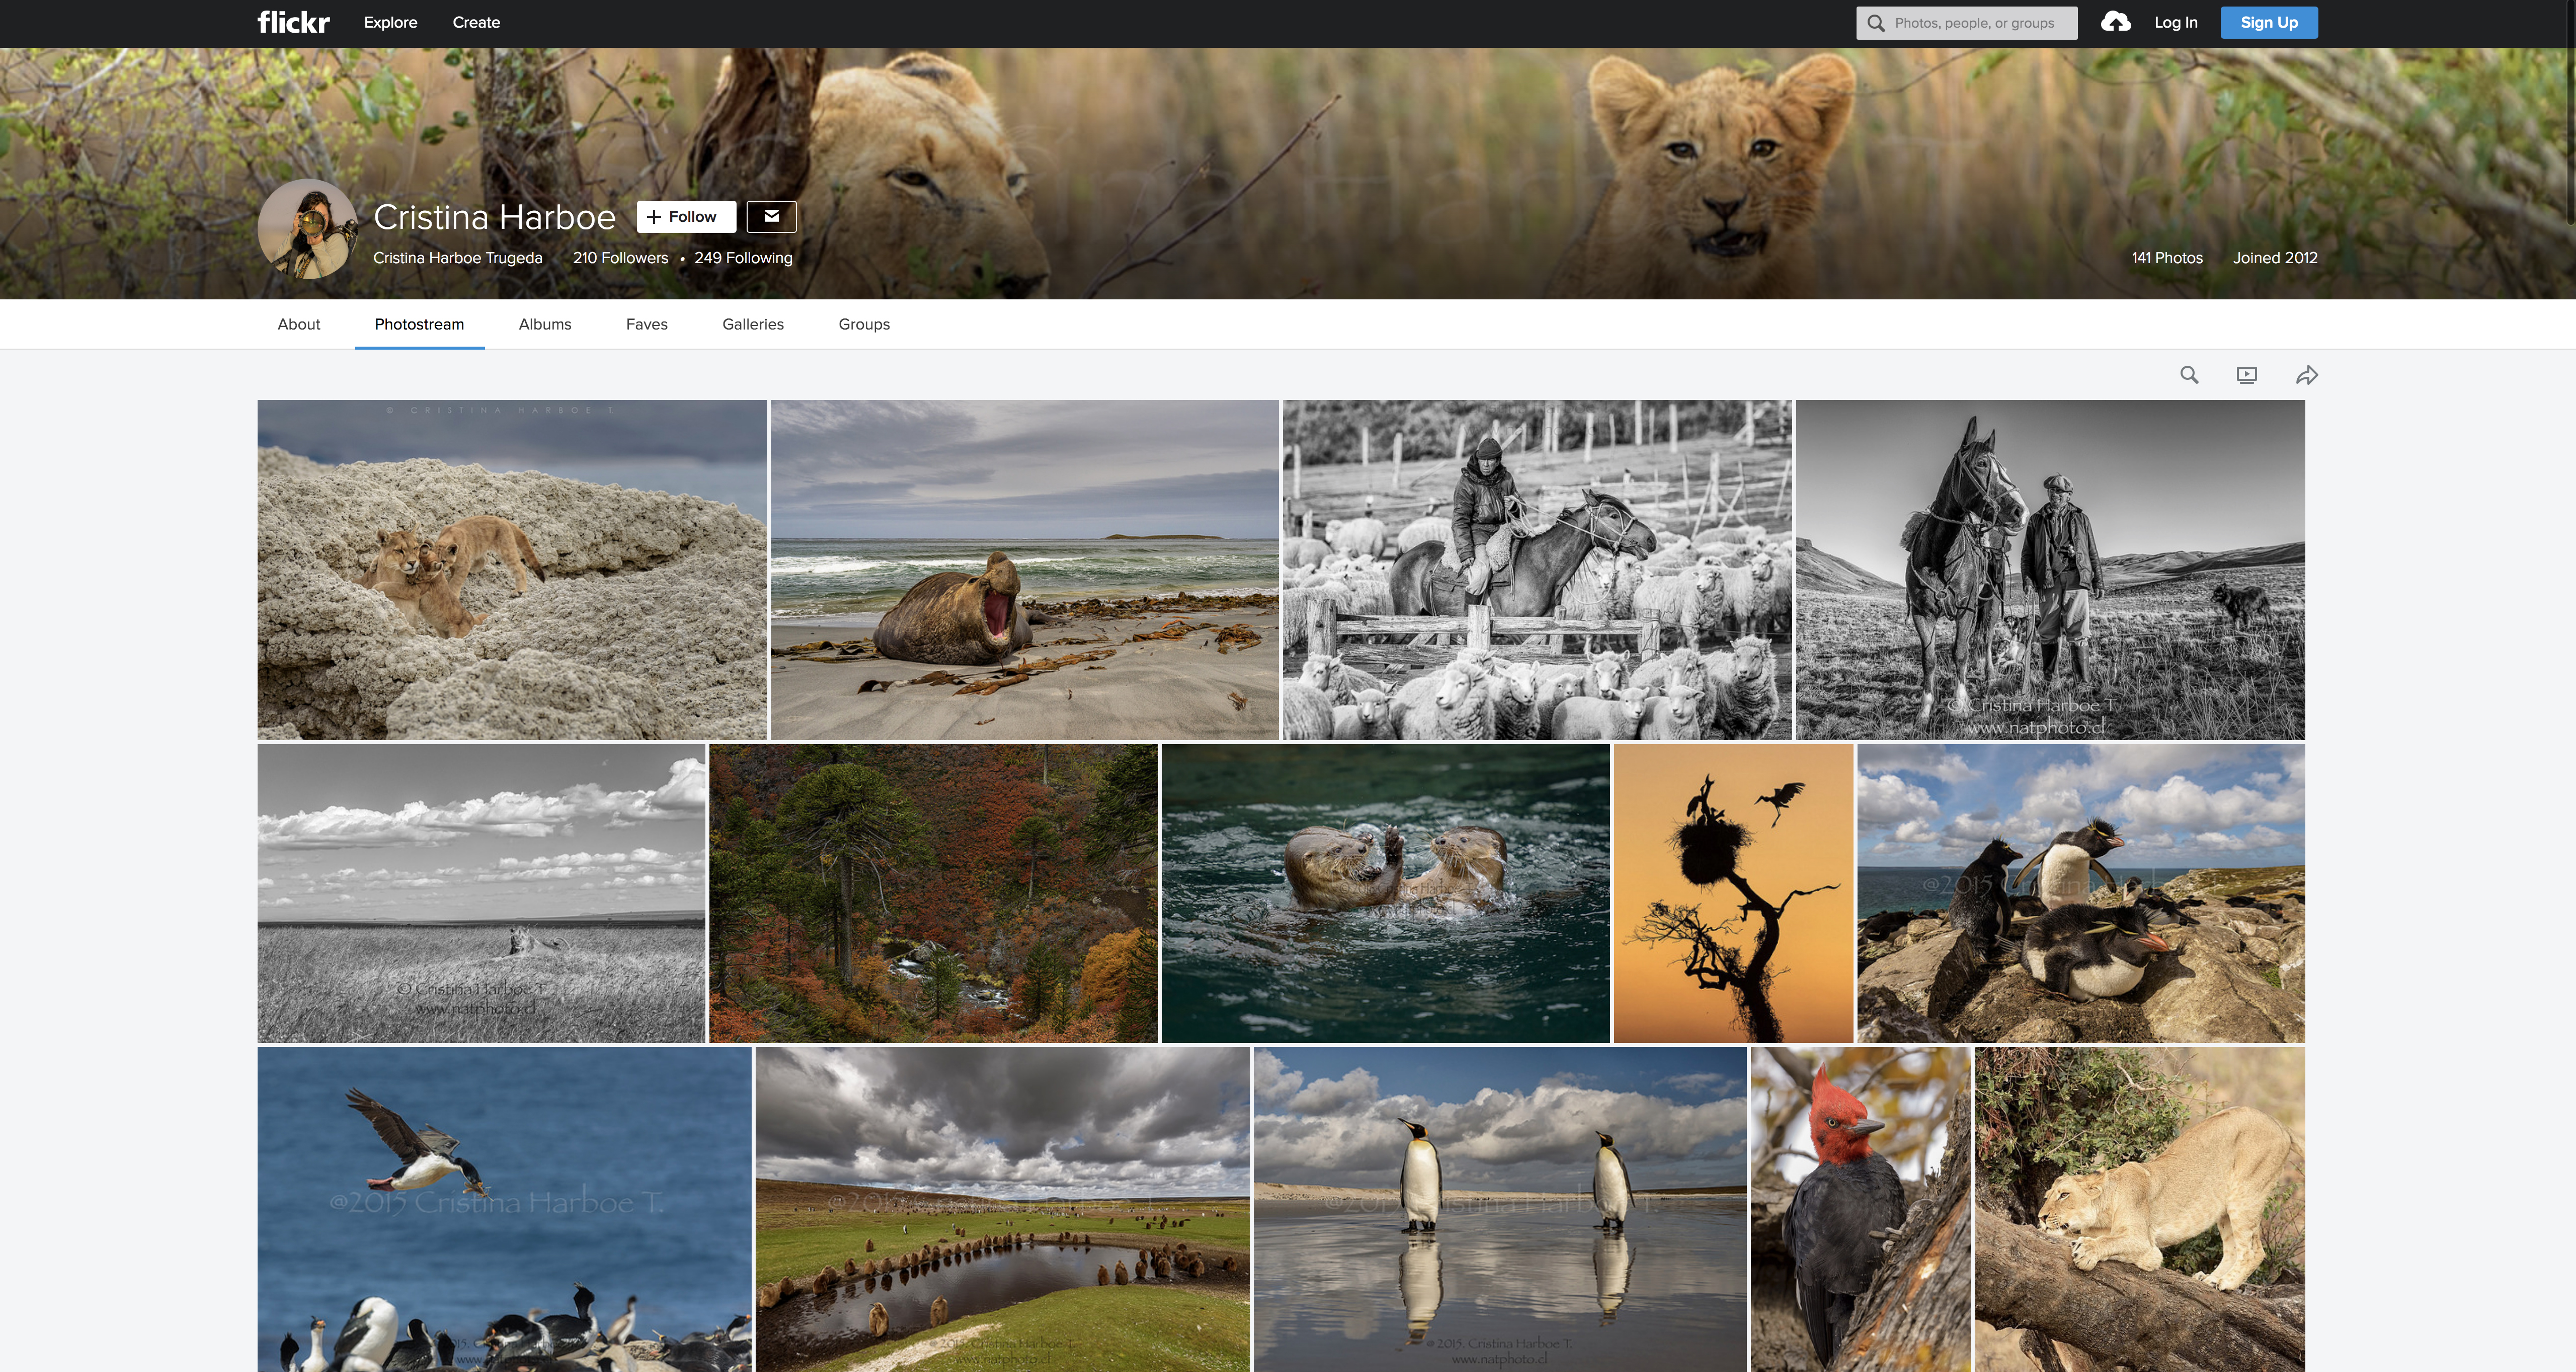
Task: Open photostream search magnifier icon
Action: pyautogui.click(x=2189, y=375)
